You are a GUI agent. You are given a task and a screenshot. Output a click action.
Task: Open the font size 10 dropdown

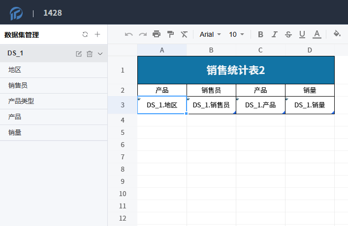(x=237, y=34)
